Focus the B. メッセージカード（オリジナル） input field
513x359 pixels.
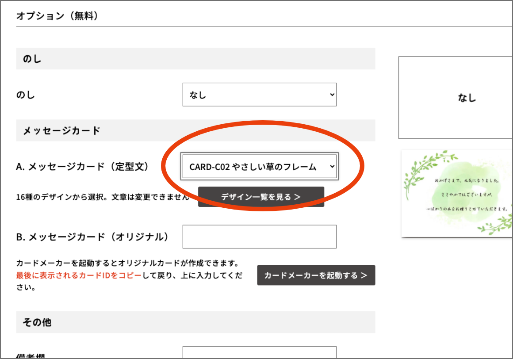[x=259, y=237]
